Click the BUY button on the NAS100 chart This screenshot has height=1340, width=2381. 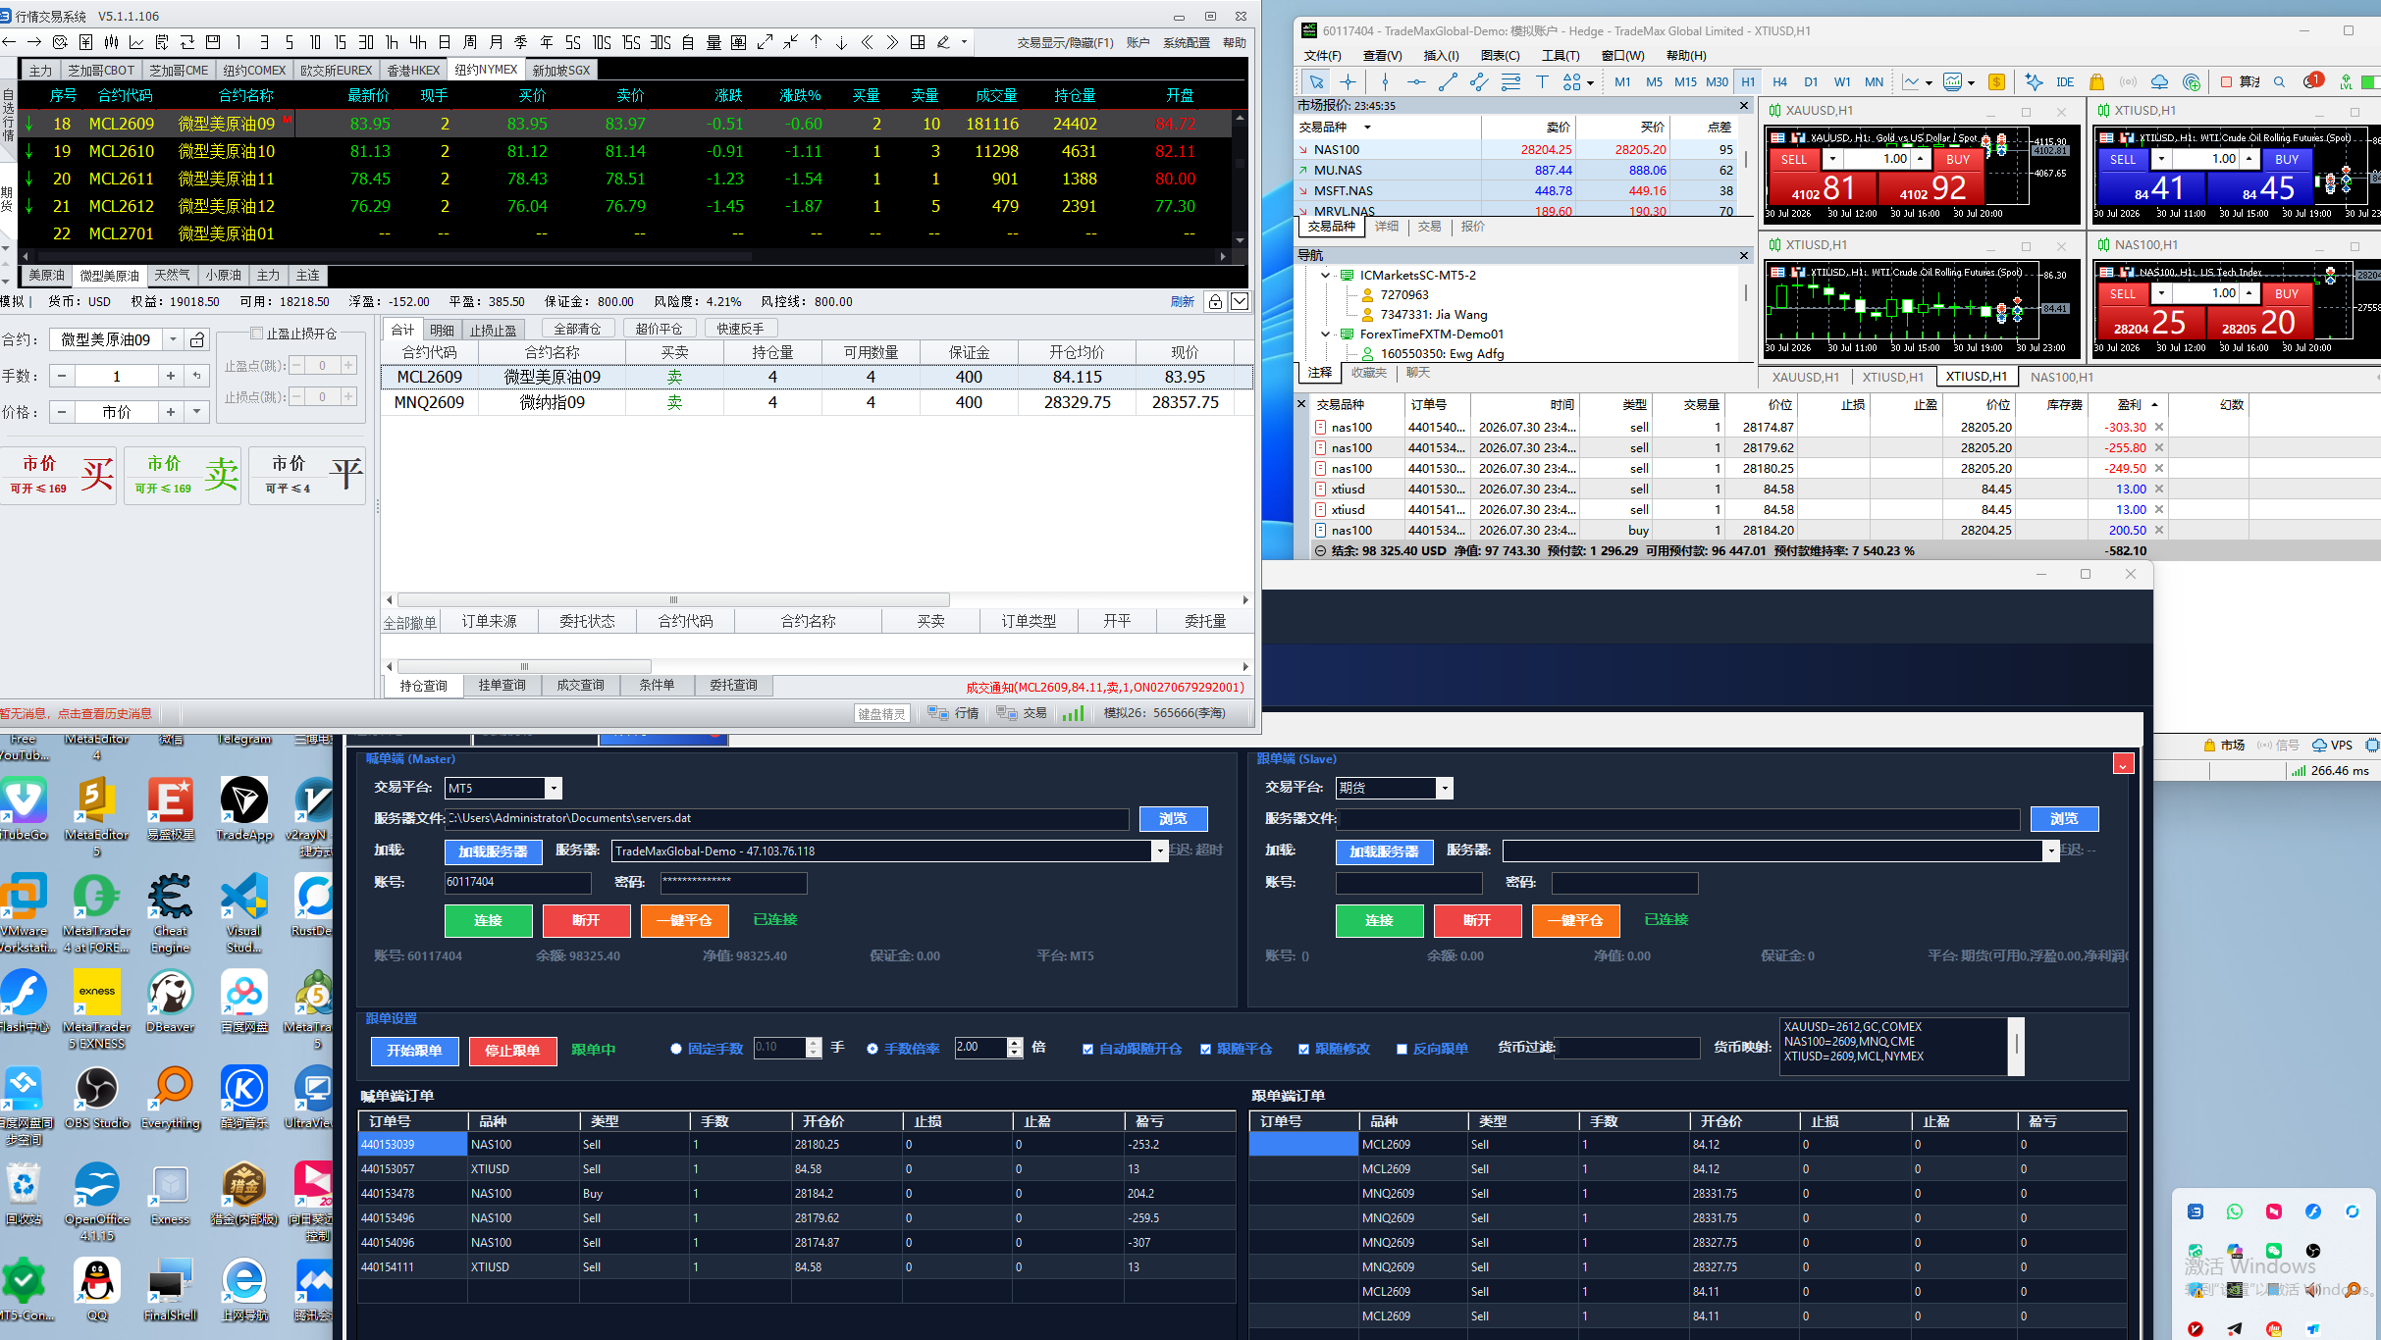tap(2287, 293)
